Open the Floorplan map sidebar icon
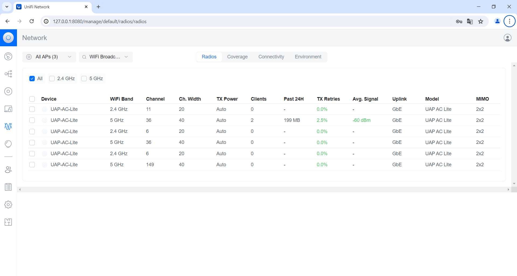The image size is (517, 276). (x=8, y=222)
